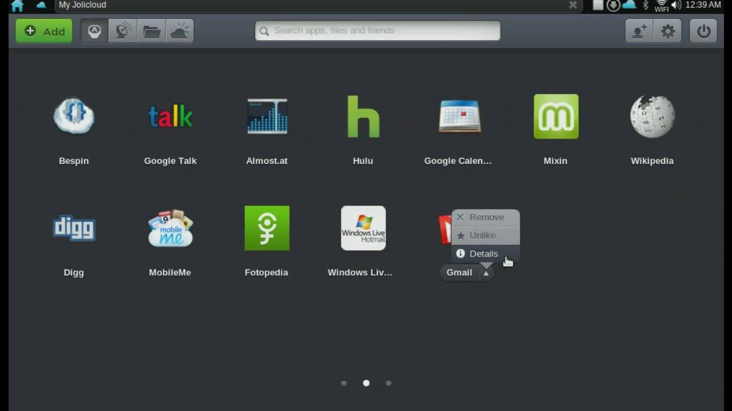Launch the Digg app
This screenshot has height=411, width=732.
pos(74,228)
